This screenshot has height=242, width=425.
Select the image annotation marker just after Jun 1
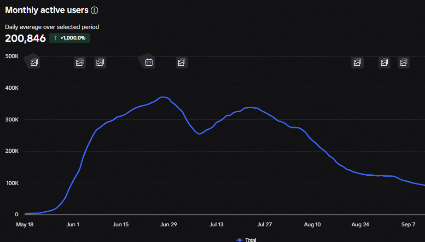(x=80, y=63)
